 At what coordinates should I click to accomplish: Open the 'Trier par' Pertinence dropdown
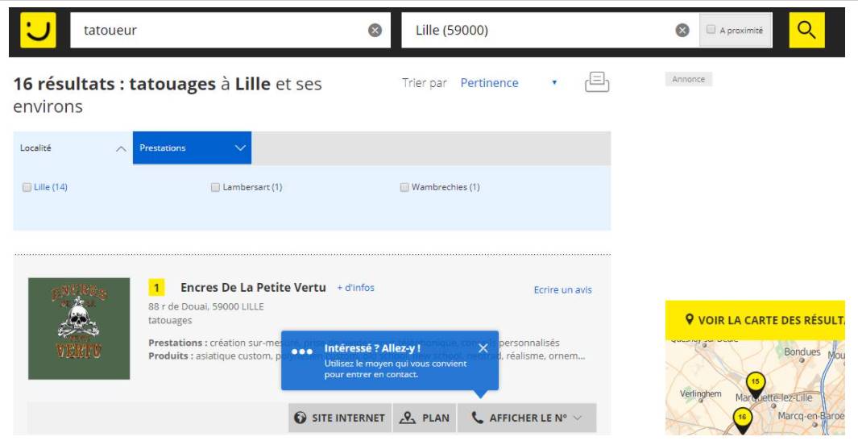(508, 83)
